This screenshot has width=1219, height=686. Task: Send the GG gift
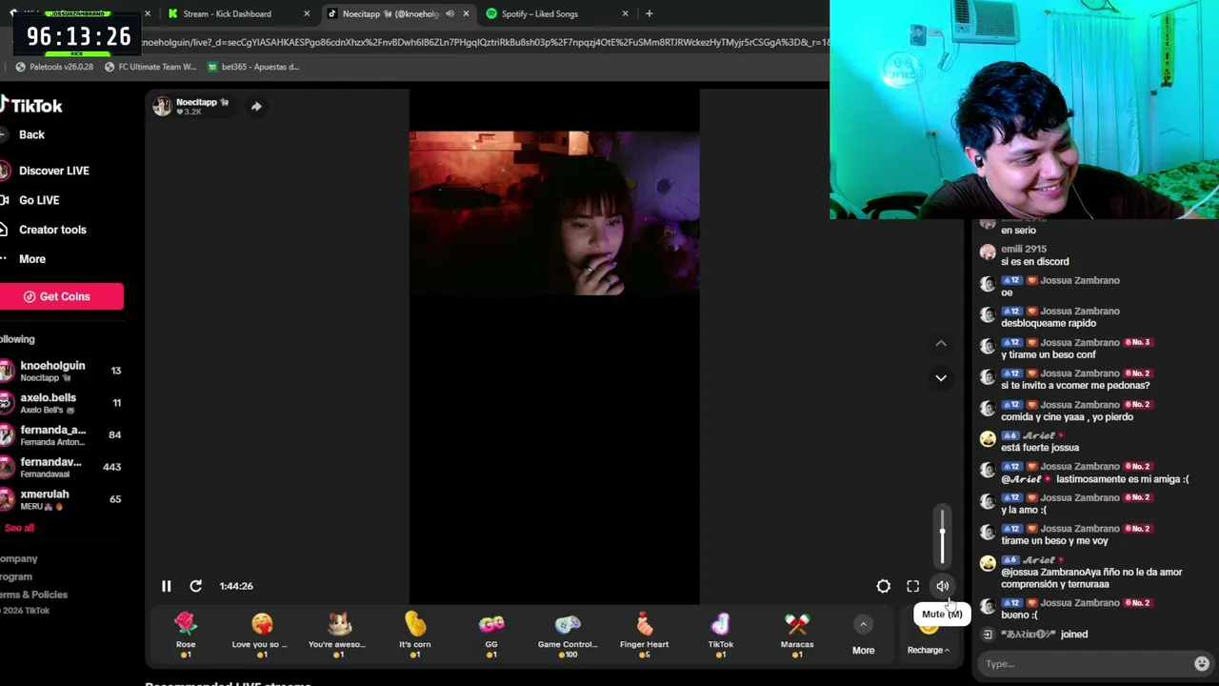point(491,635)
